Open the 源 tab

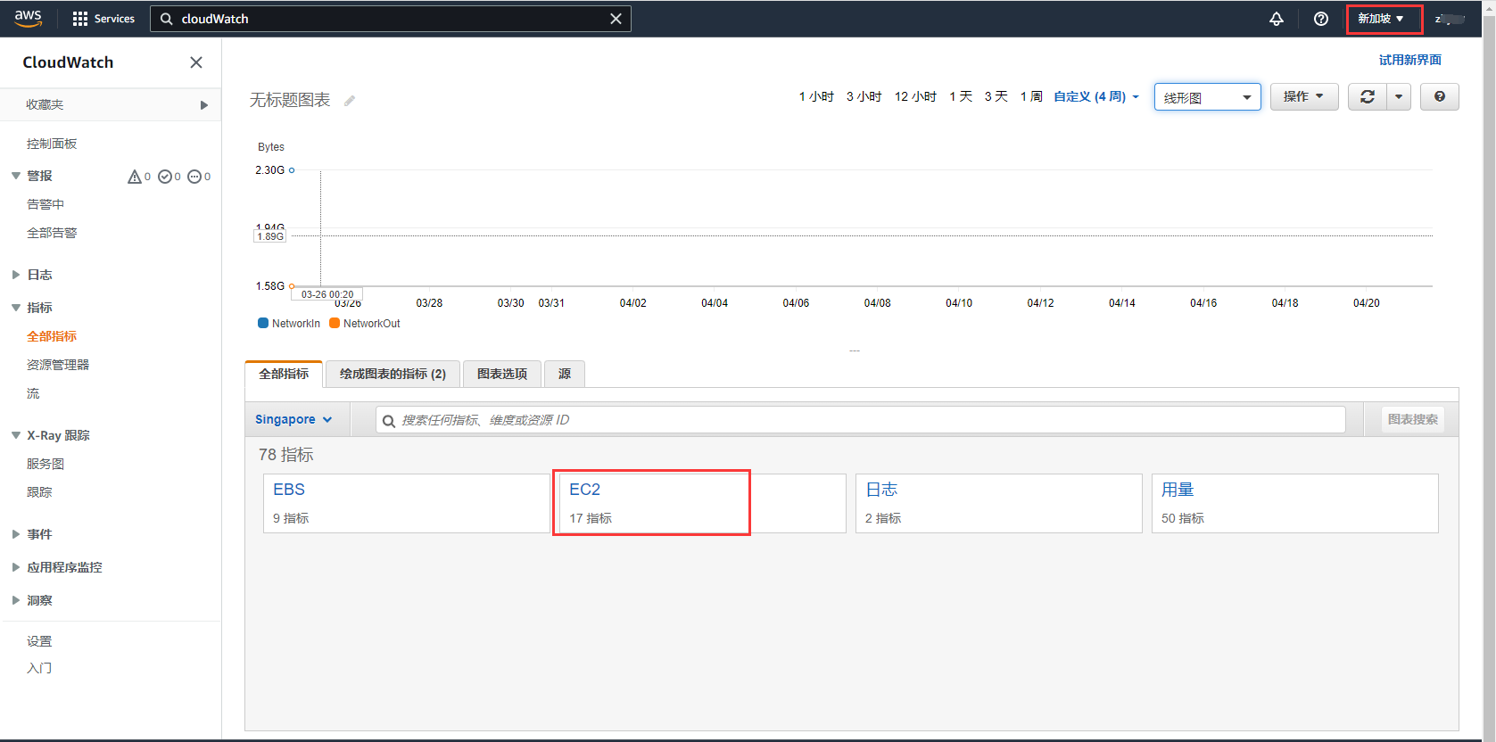[x=565, y=374]
